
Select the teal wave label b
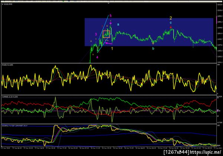(x=153, y=48)
